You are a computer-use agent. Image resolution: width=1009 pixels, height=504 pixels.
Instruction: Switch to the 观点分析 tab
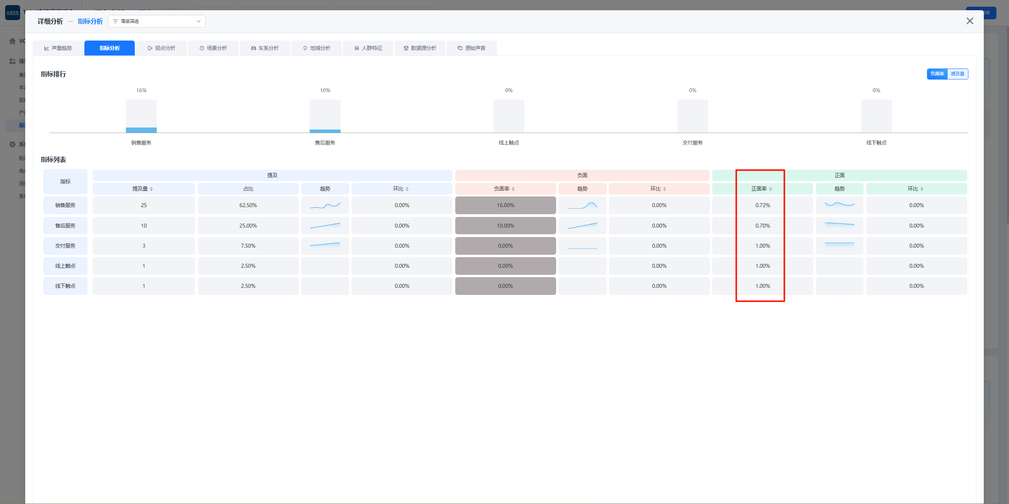(x=161, y=48)
